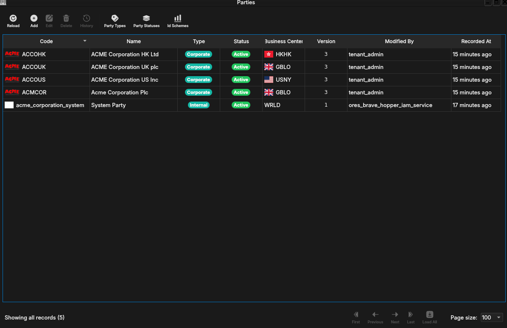Click 15 minutes ago in ACMCOR row
507x328 pixels.
[472, 92]
